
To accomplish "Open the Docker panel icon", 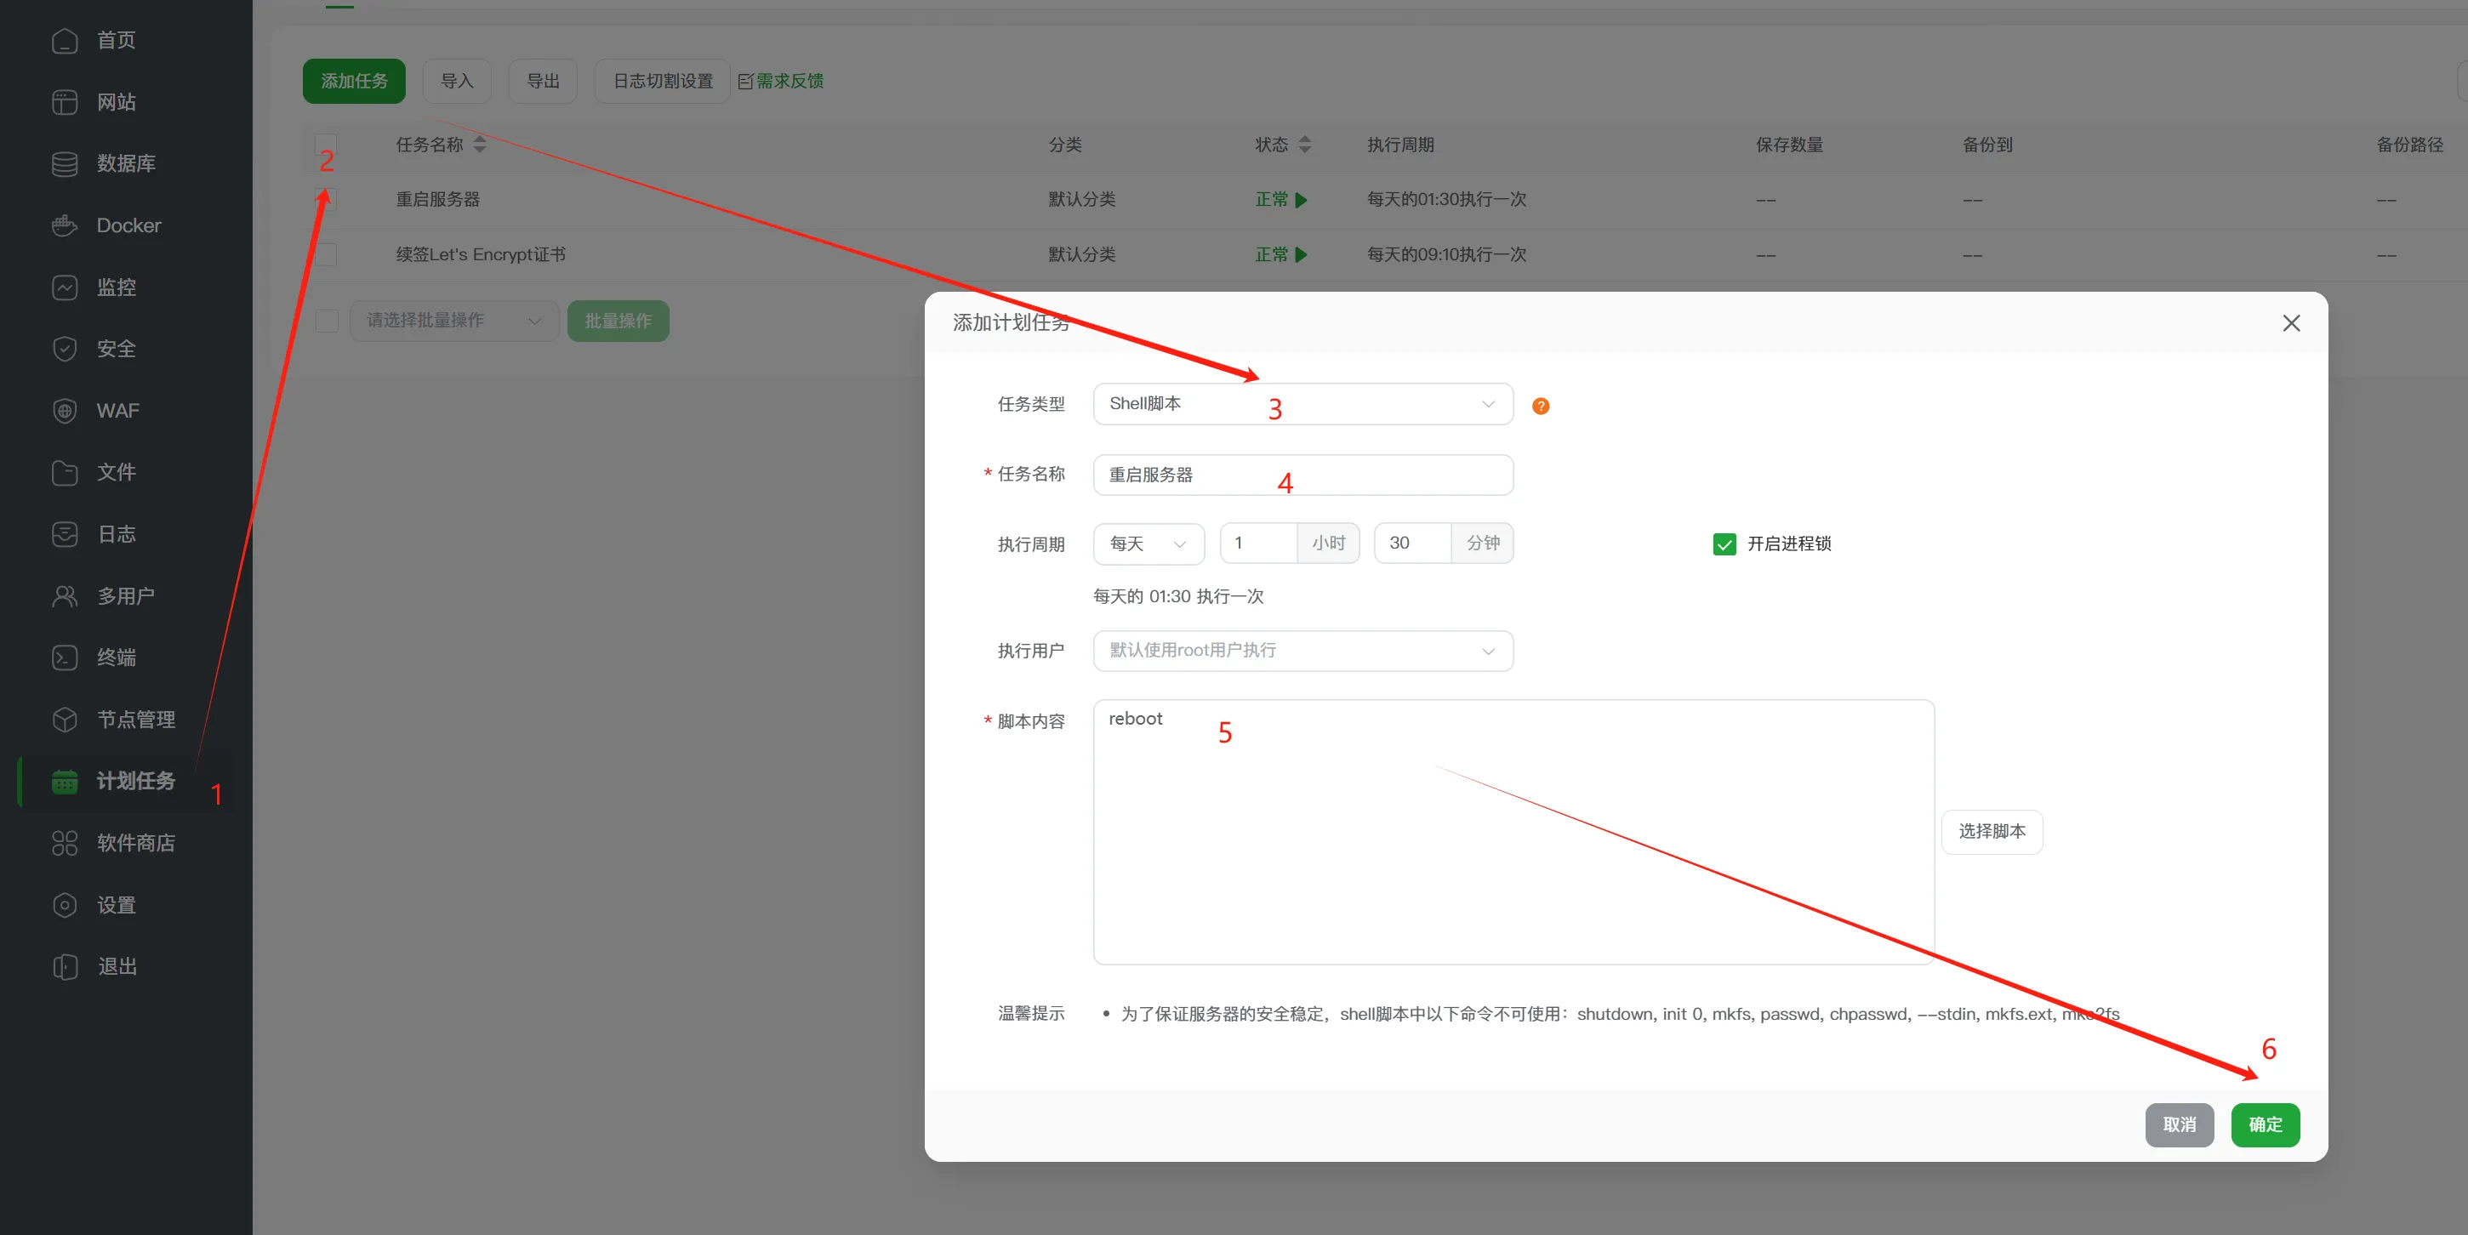I will 64,225.
